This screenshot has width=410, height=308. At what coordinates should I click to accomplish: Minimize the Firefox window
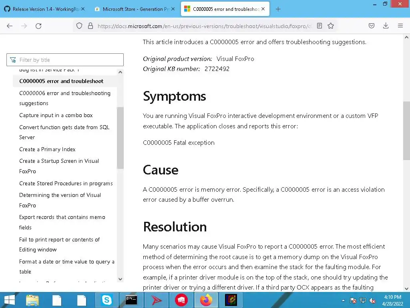[375, 4]
